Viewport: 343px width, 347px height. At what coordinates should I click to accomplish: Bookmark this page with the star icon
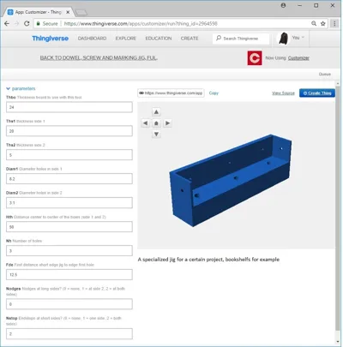point(323,24)
